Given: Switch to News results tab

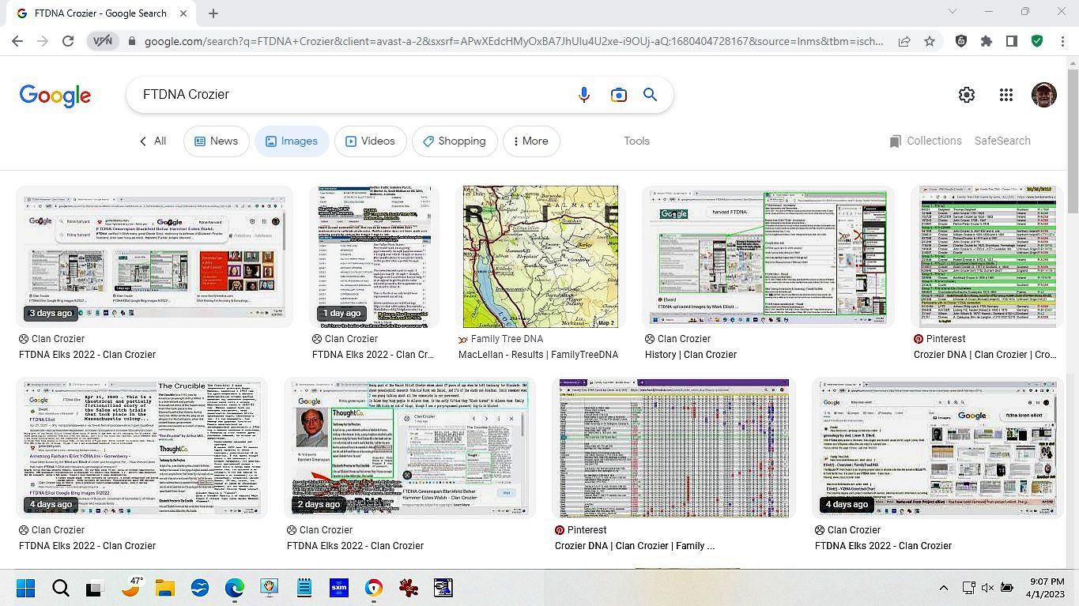Looking at the screenshot, I should [216, 141].
